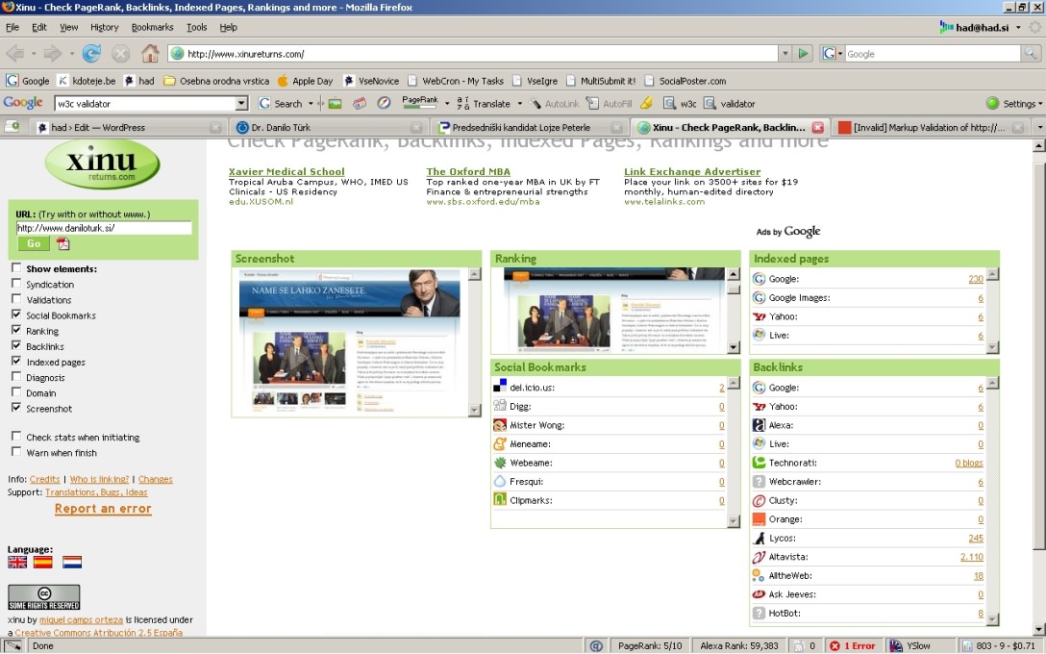Open the File menu
Viewport: 1046px width, 654px height.
coord(12,27)
